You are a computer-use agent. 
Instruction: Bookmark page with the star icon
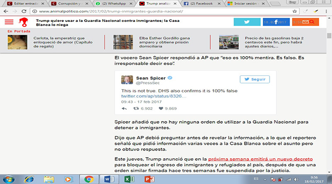pyautogui.click(x=295, y=12)
